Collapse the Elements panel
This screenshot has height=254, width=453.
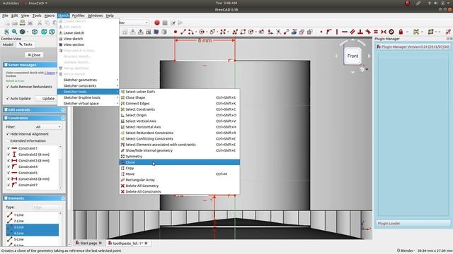63,198
